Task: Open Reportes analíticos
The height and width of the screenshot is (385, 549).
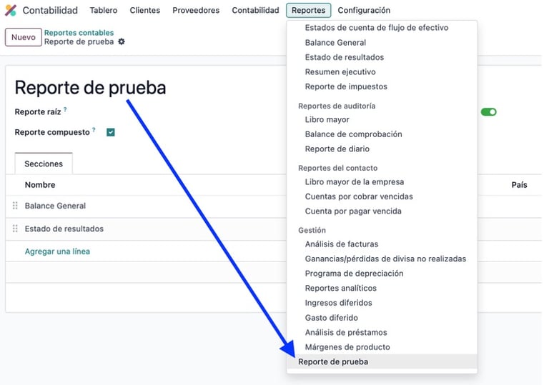Action: point(341,288)
